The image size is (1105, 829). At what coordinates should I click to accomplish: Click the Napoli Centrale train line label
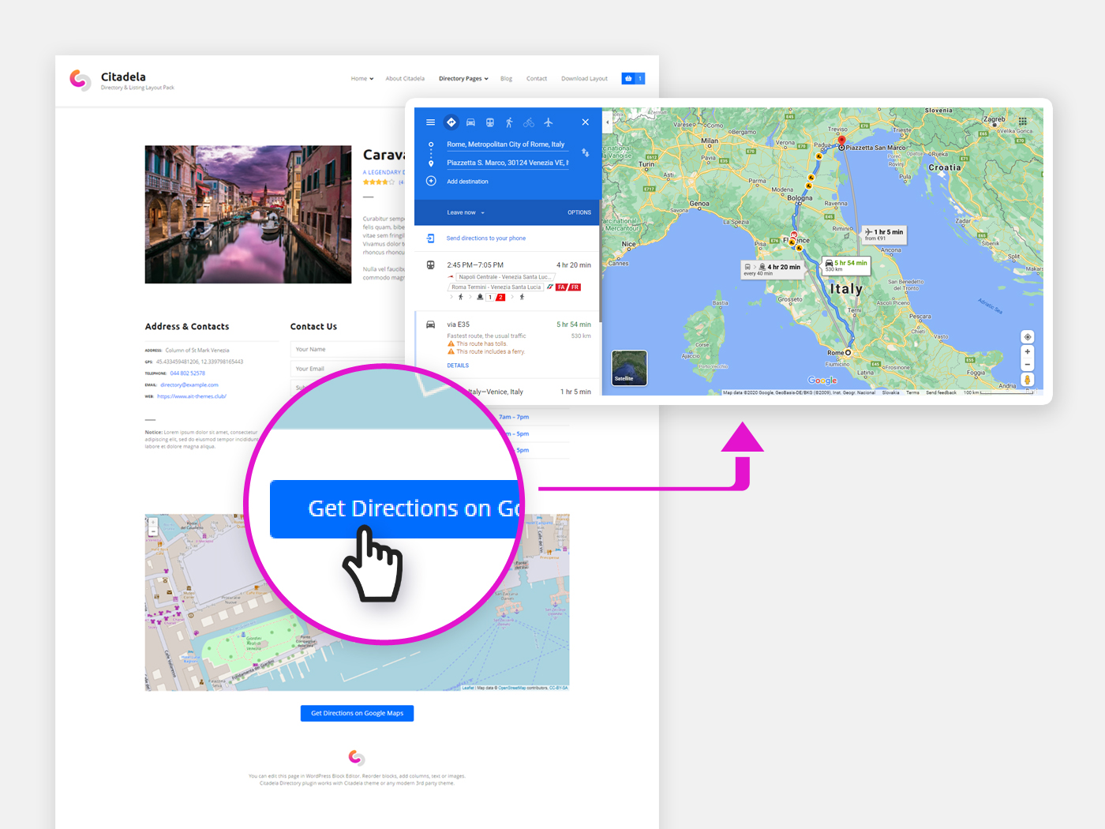pos(504,277)
